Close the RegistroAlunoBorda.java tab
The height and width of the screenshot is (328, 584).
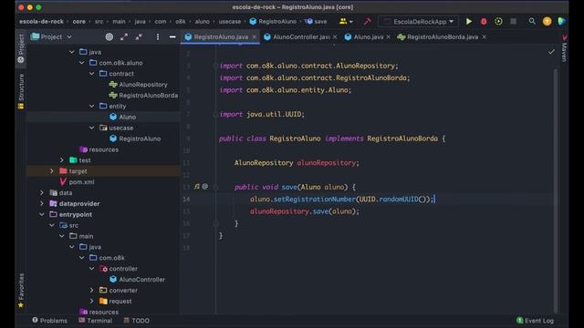[484, 36]
